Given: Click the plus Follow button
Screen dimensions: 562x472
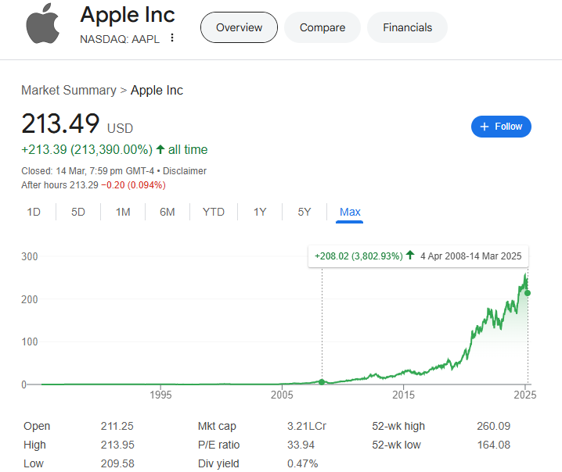Looking at the screenshot, I should (501, 127).
